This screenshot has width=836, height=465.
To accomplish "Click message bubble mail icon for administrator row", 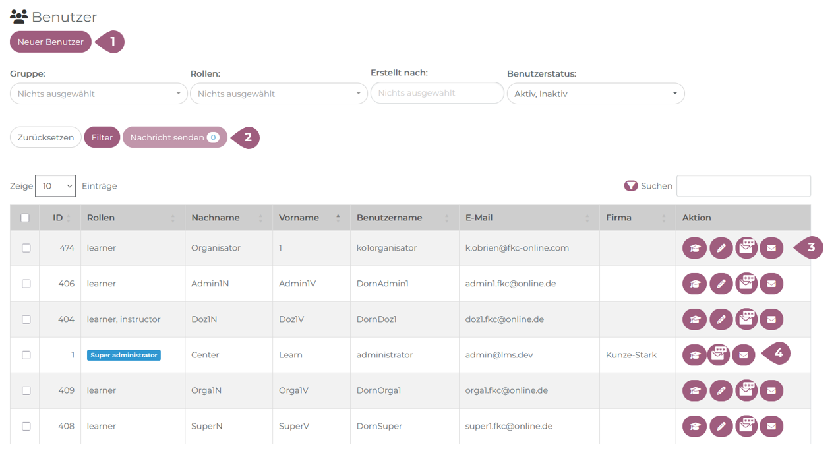I will tap(719, 354).
